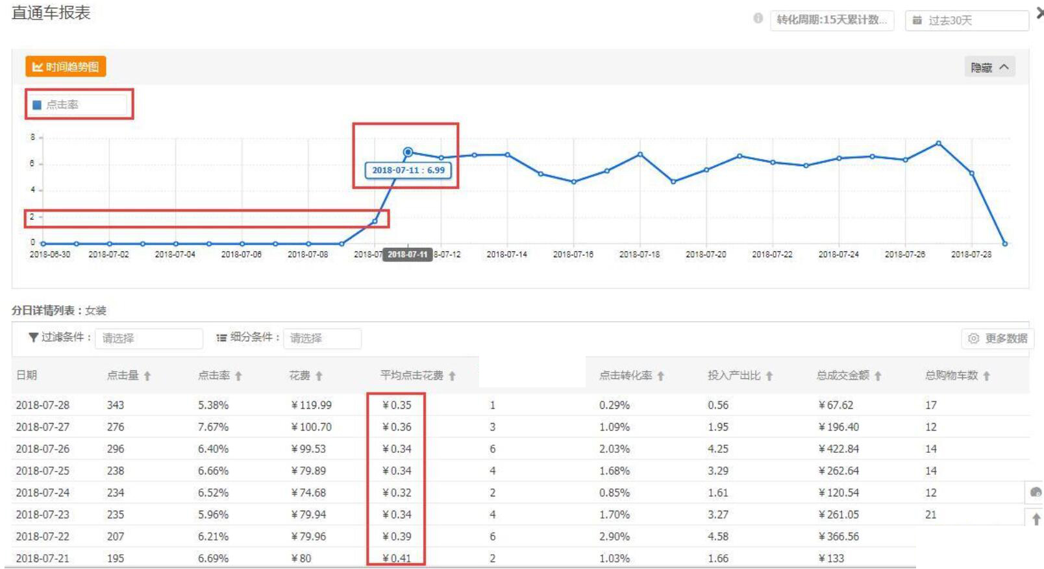
Task: Sort by 总购物车数 using its arrow icon
Action: point(986,376)
